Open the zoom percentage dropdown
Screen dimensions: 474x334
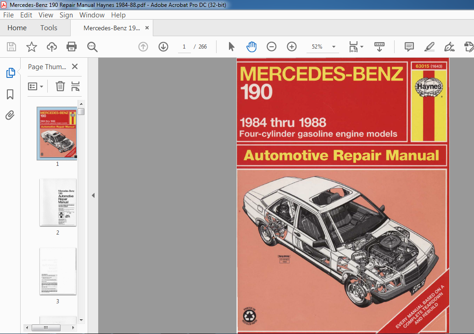pos(334,47)
